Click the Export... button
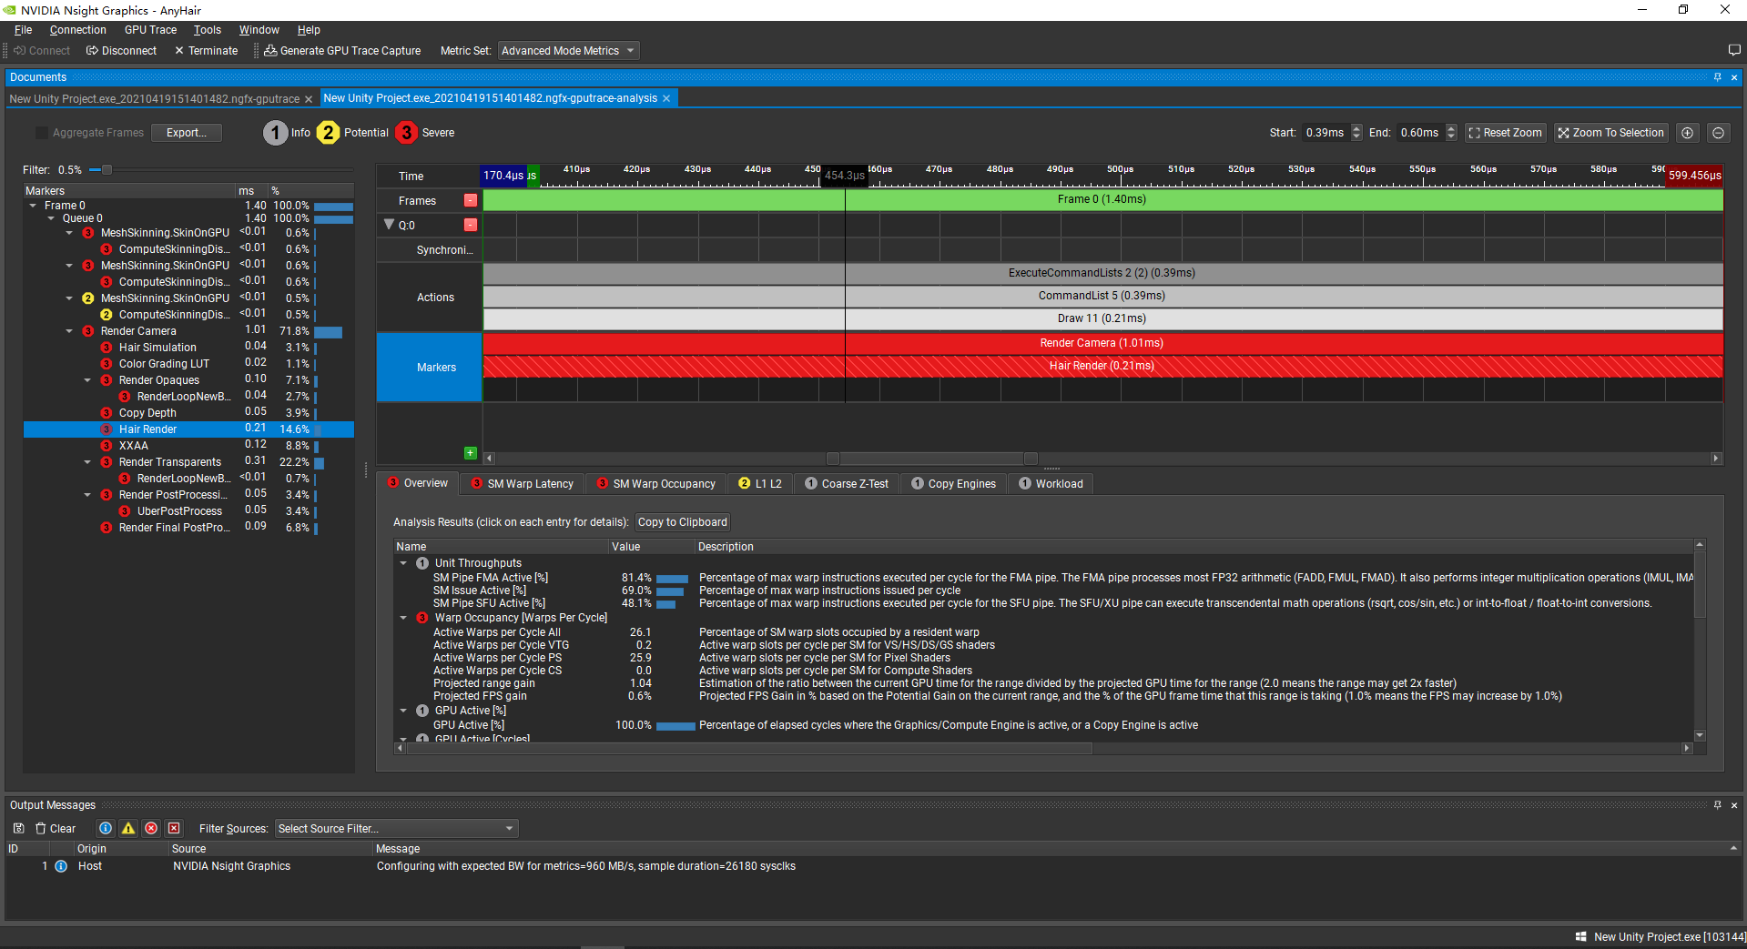 [187, 133]
